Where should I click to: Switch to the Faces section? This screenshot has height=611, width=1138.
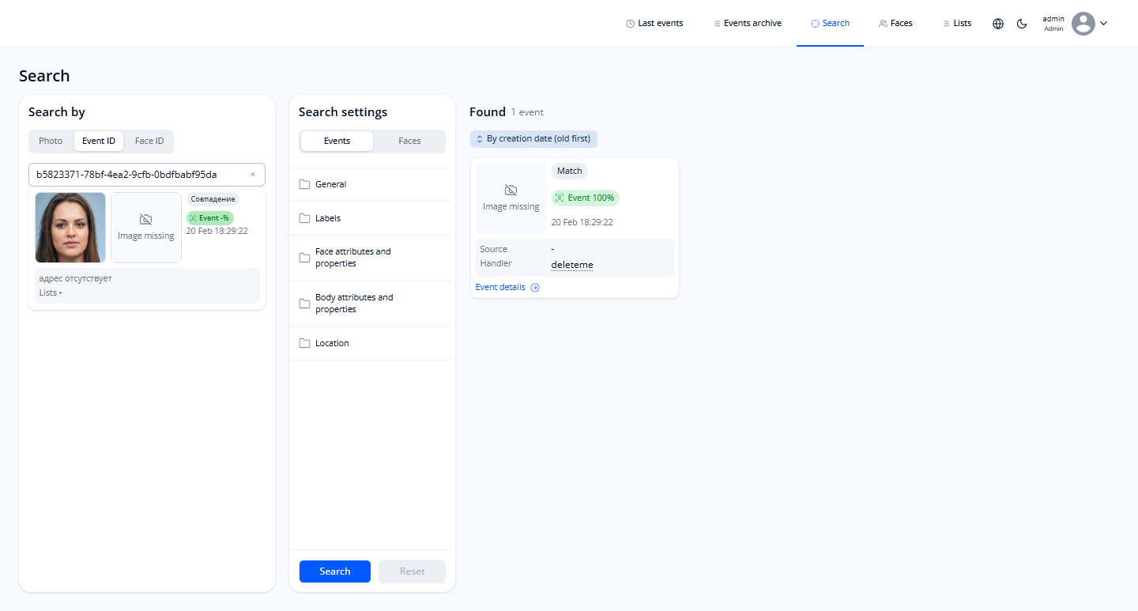click(x=895, y=23)
